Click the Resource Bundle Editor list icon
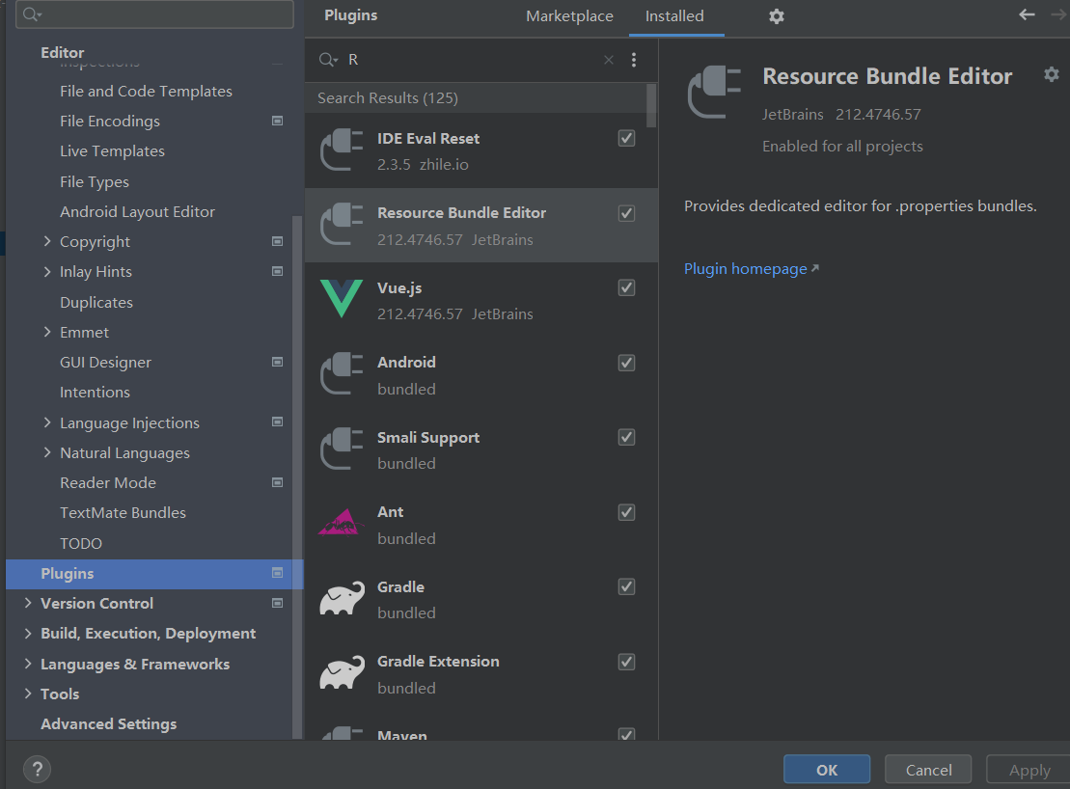Viewport: 1070px width, 789px height. [x=342, y=225]
